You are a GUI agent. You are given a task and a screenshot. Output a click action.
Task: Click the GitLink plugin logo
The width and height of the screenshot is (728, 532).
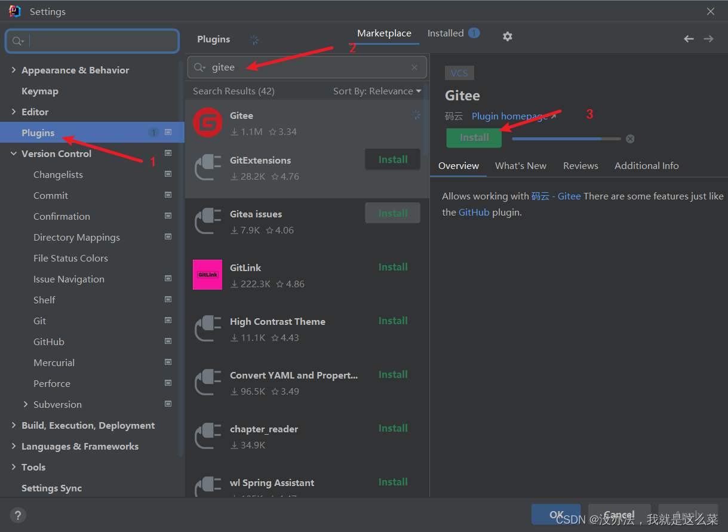tap(207, 275)
